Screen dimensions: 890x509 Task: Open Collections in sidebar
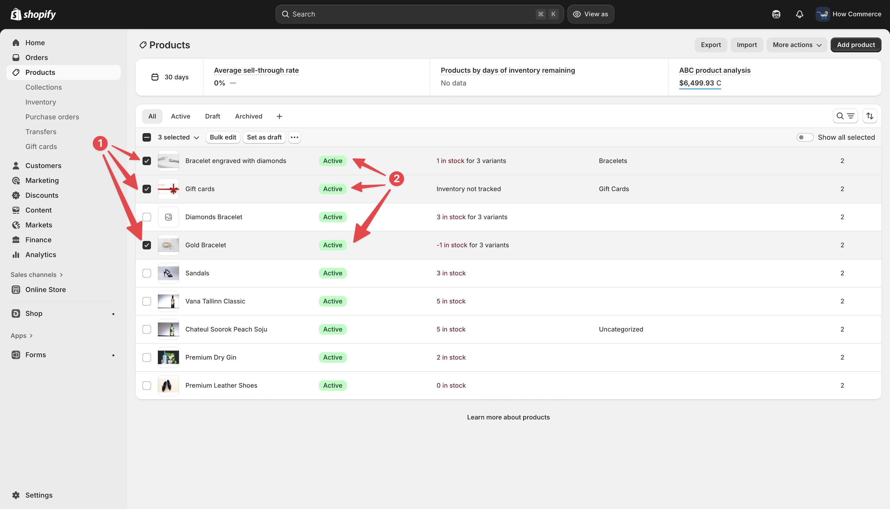coord(43,87)
